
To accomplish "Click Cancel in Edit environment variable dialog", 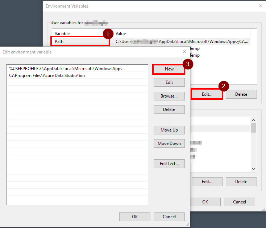I will 169,217.
